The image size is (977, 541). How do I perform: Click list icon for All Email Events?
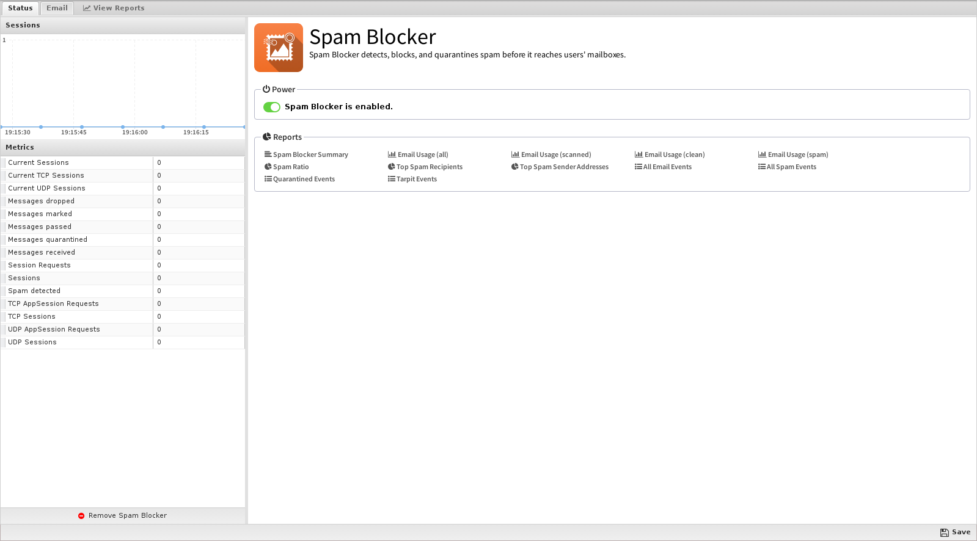638,167
